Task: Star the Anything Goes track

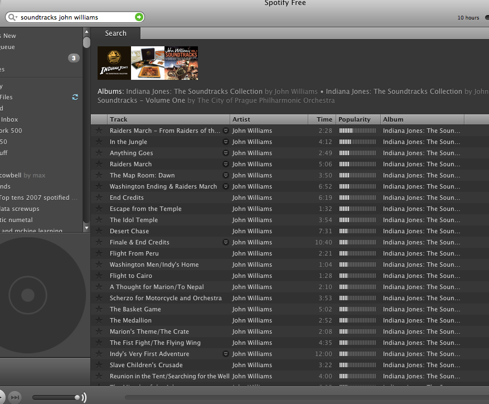Action: coord(99,153)
